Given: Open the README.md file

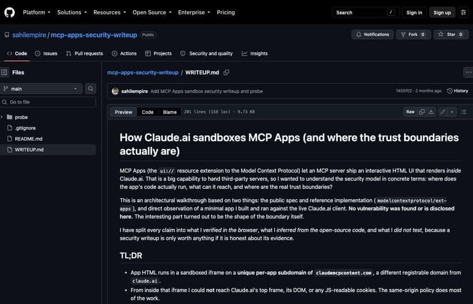Looking at the screenshot, I should [x=28, y=138].
